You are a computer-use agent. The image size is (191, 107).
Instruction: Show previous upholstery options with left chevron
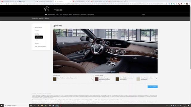click(92, 79)
